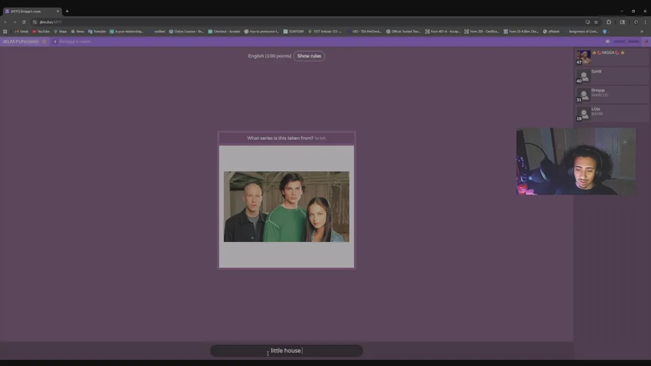Click the install app icon in address bar

click(587, 22)
